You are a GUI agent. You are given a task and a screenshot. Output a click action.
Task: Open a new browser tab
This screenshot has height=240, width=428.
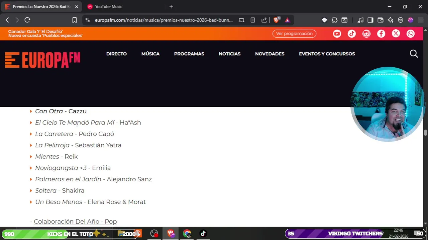[171, 7]
